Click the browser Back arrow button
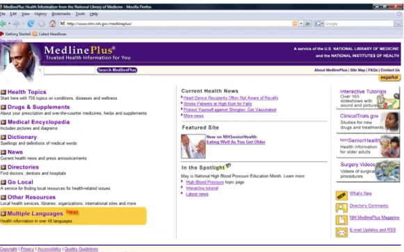 click(3, 24)
